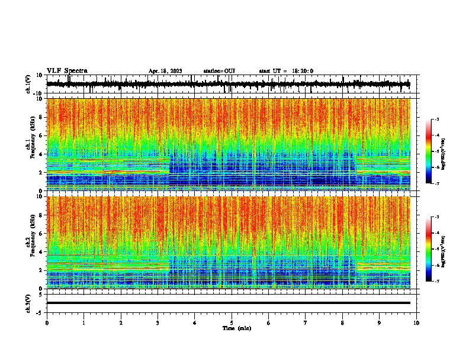Image resolution: width=469 pixels, height=362 pixels.
Task: Click time axis tick label '5'
Action: tap(232, 323)
